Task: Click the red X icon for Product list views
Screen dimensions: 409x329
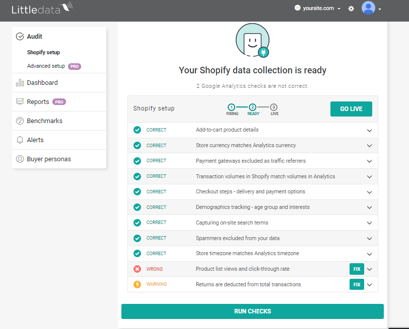Action: click(x=137, y=269)
